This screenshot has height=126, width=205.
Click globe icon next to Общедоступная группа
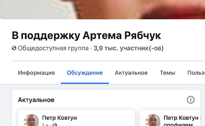click(14, 48)
